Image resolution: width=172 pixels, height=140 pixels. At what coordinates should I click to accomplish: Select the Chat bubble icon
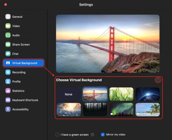point(8,54)
